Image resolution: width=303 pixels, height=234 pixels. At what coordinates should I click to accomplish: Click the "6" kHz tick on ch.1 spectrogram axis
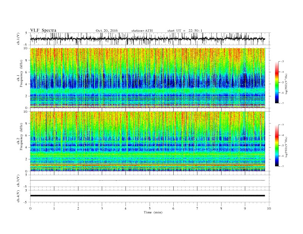(x=26, y=72)
